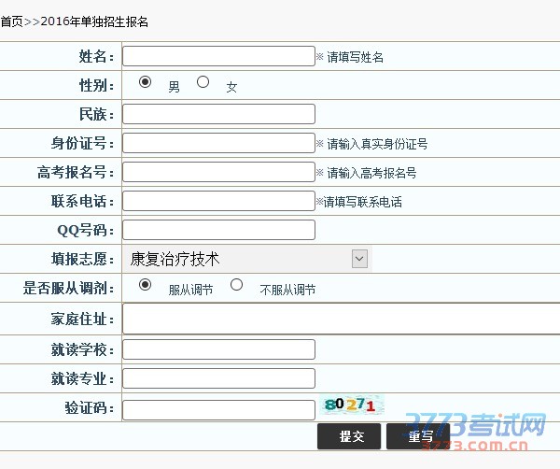The width and height of the screenshot is (560, 469).
Task: Select the 女 gender radio button
Action: pyautogui.click(x=203, y=82)
